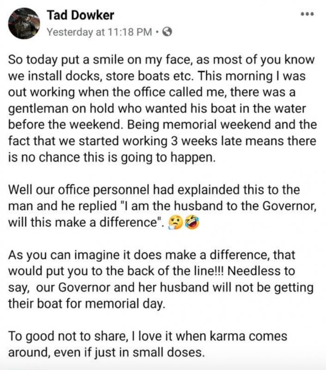Click the paragraph starting 'So today put a smile'

click(162, 109)
